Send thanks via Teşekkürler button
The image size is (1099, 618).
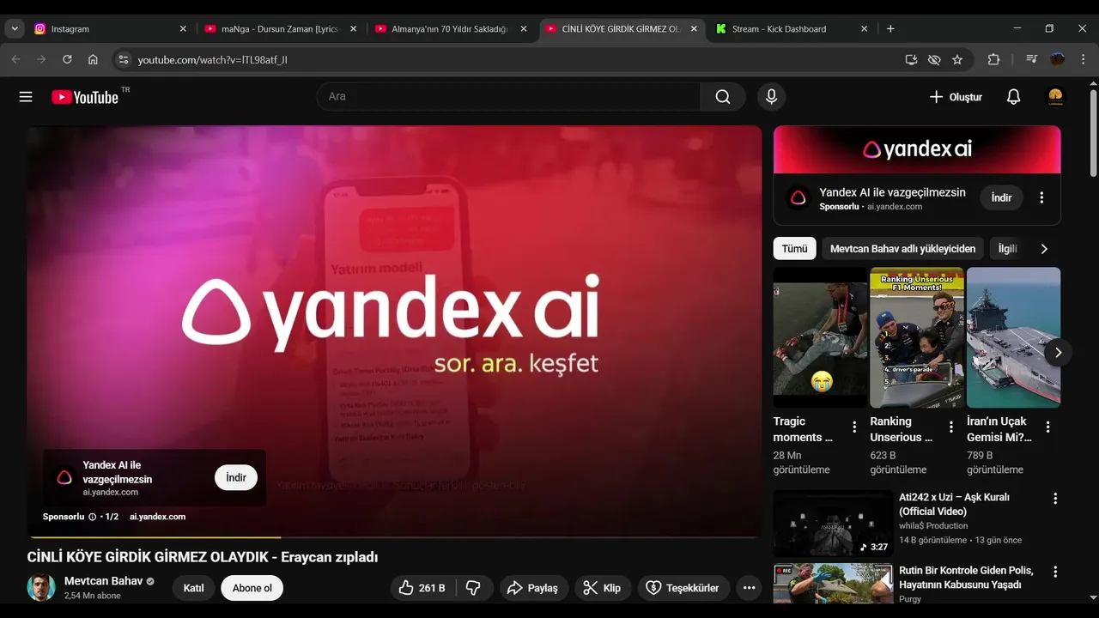point(683,588)
